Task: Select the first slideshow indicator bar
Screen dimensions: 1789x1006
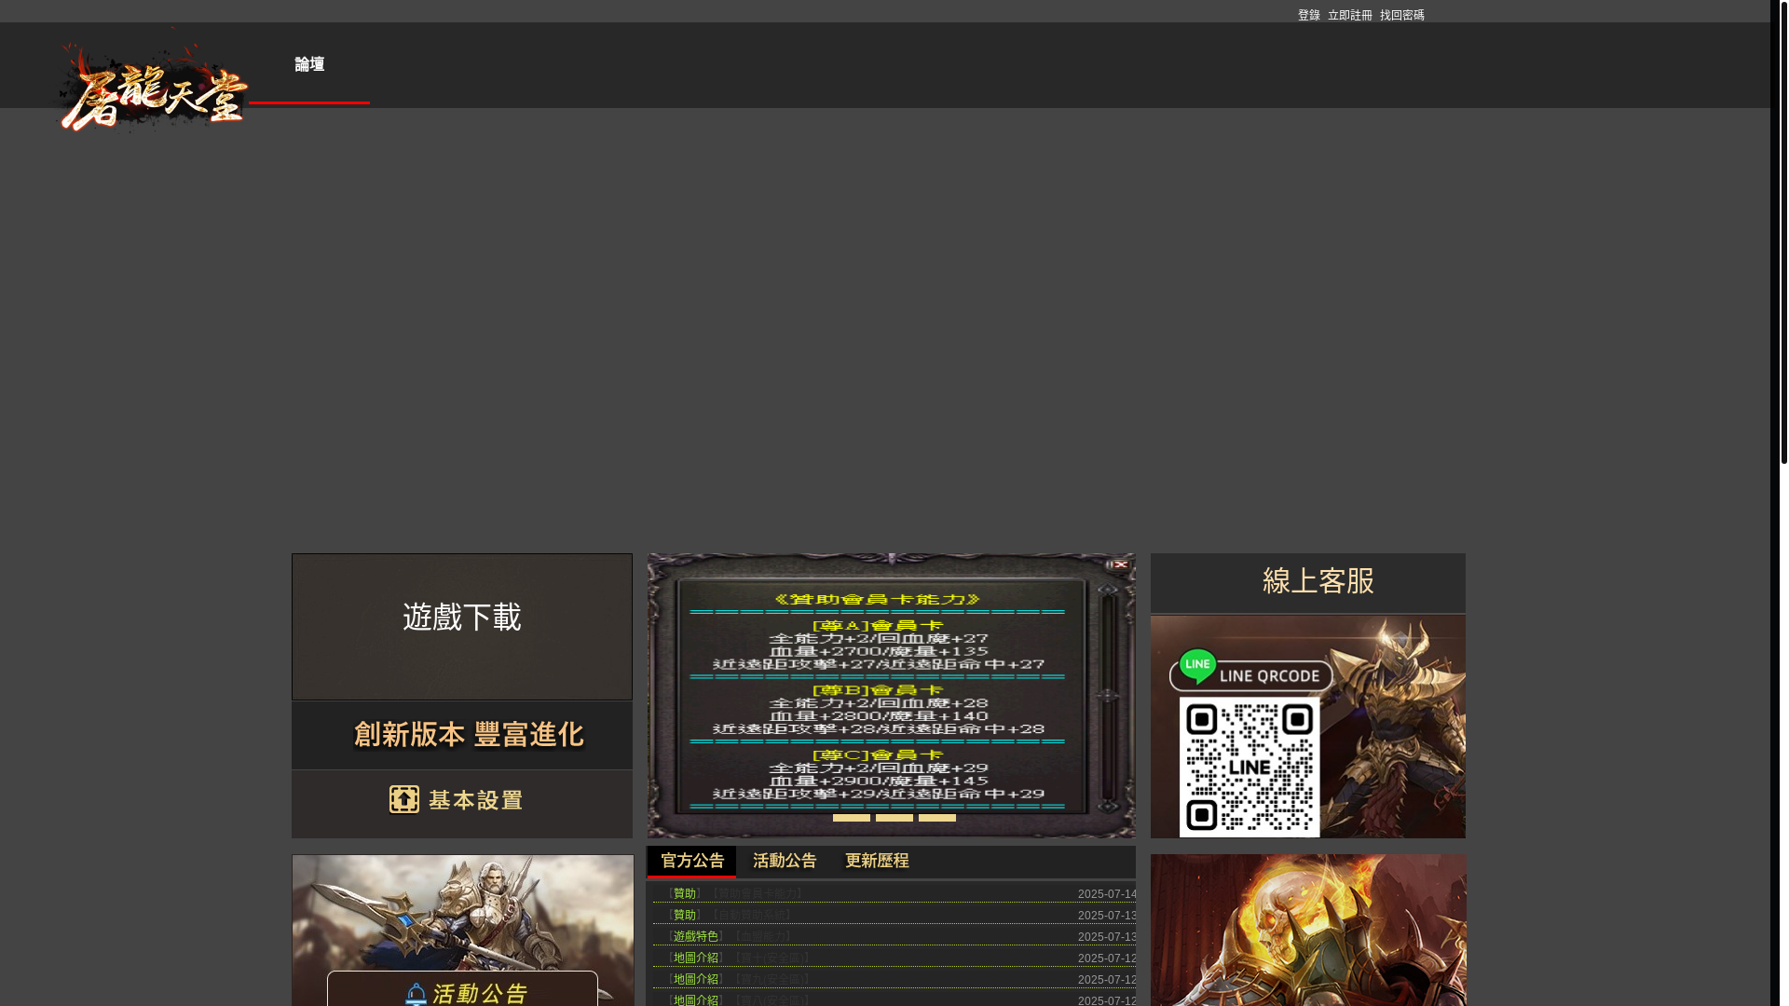Action: tap(851, 818)
